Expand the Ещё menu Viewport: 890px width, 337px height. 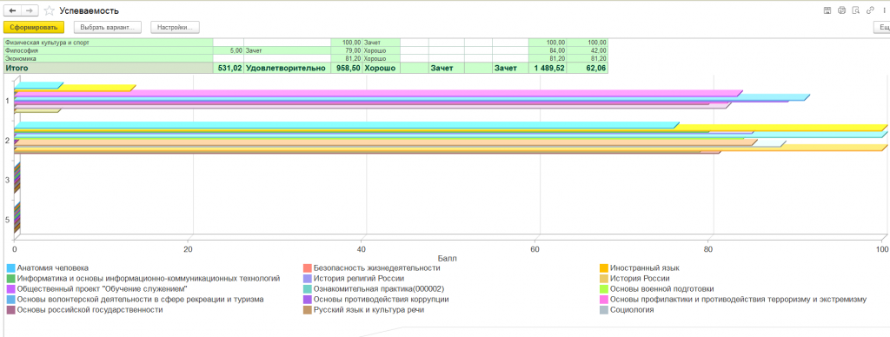881,27
